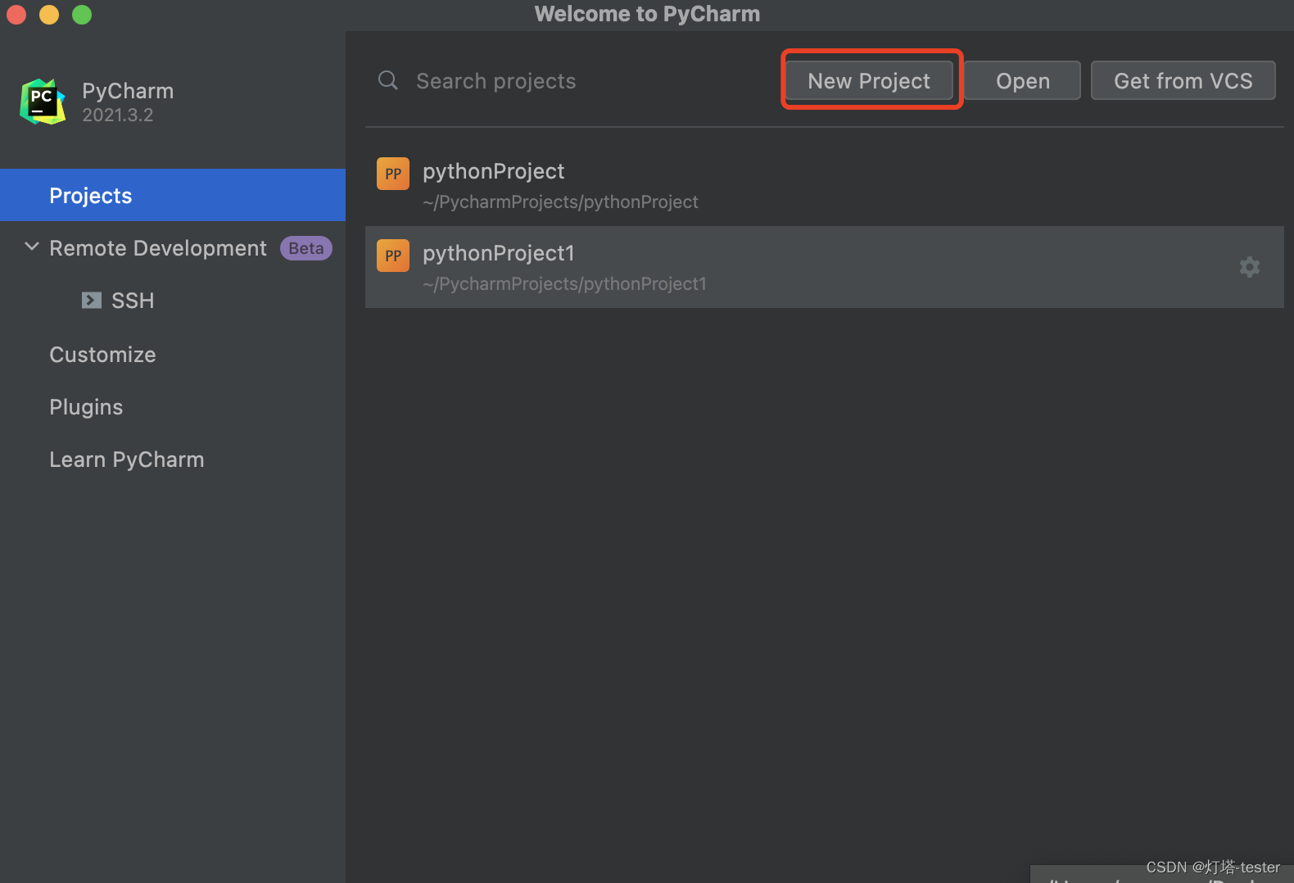Click Get from VCS
This screenshot has width=1294, height=883.
tap(1183, 80)
